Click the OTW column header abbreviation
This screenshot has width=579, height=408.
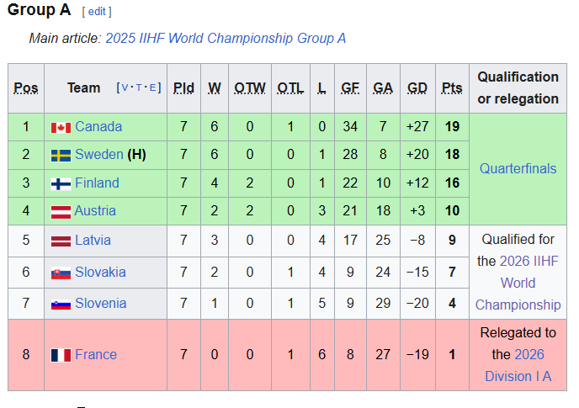point(249,88)
